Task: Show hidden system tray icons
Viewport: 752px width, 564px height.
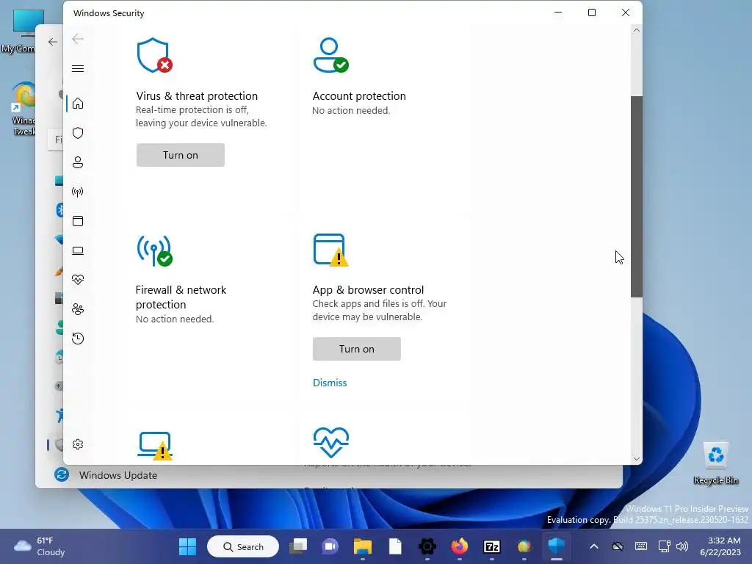Action: point(593,546)
